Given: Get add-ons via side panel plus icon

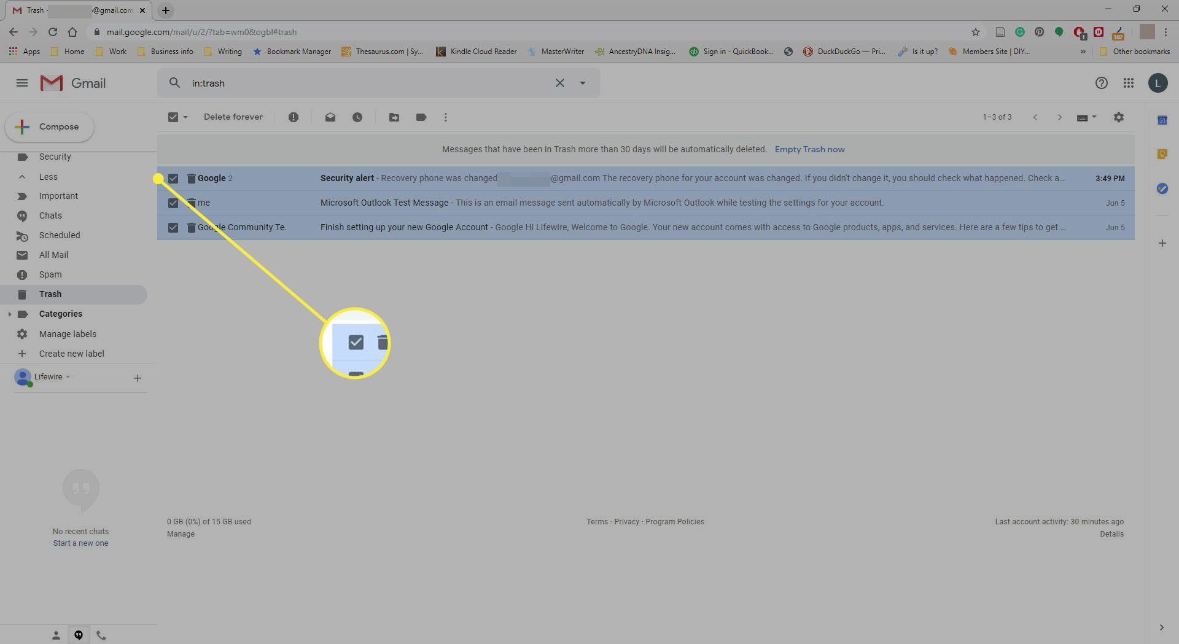Looking at the screenshot, I should pyautogui.click(x=1162, y=243).
